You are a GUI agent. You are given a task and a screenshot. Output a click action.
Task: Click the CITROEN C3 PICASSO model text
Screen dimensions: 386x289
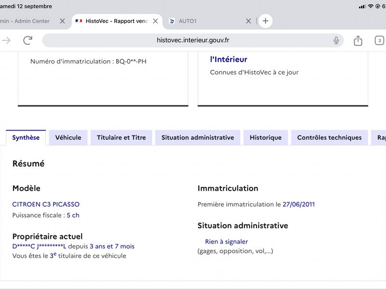[46, 204]
